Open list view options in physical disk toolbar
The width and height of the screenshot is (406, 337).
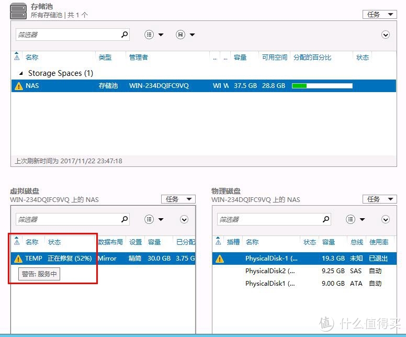coord(355,219)
